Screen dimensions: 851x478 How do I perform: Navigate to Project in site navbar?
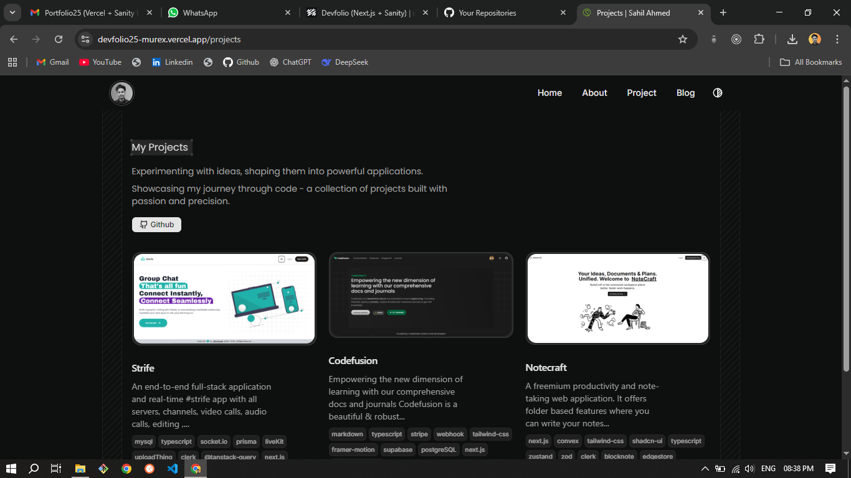[642, 93]
